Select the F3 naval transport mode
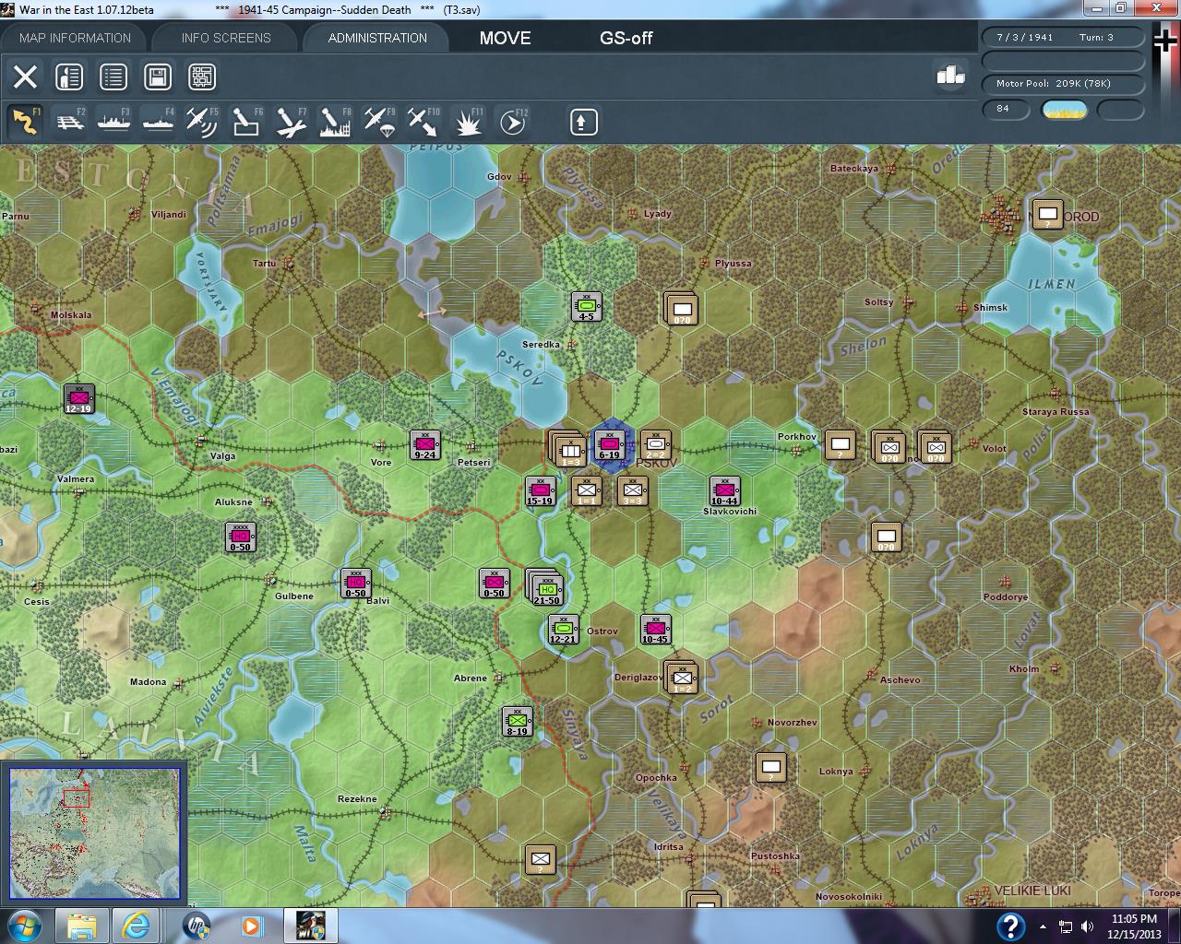Viewport: 1181px width, 944px height. click(x=114, y=123)
